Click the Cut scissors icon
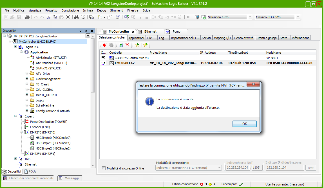The width and height of the screenshot is (324, 188). tap(48, 17)
